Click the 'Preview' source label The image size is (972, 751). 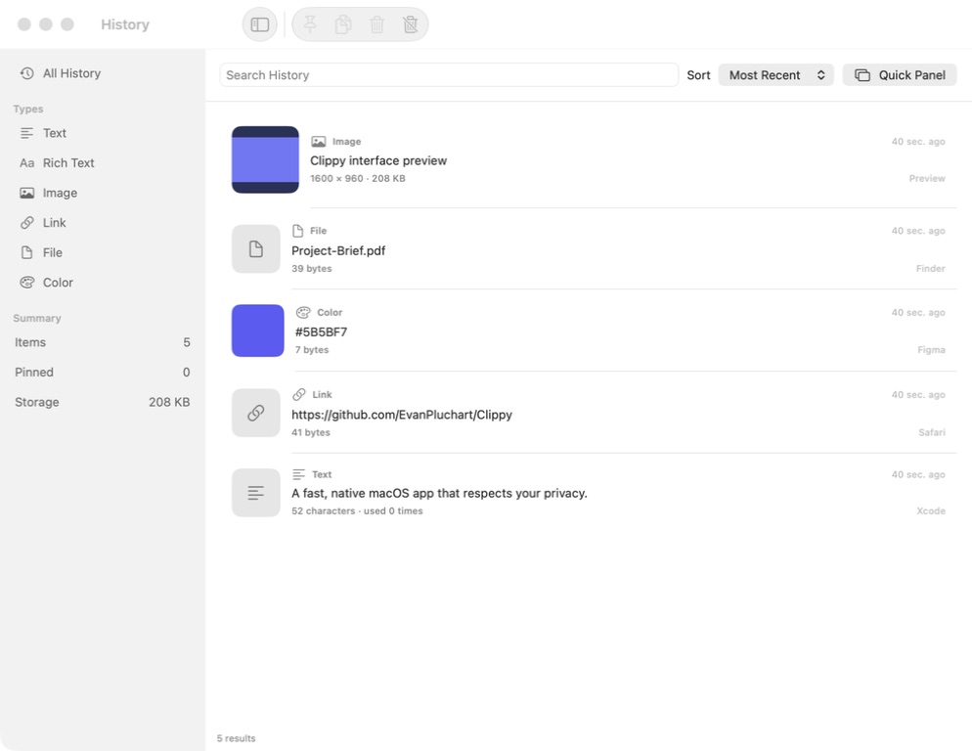coord(927,178)
